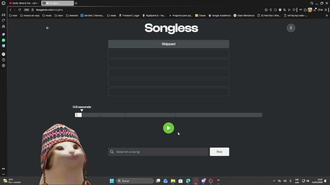Open Easy Setup sliders icon

tap(326, 10)
